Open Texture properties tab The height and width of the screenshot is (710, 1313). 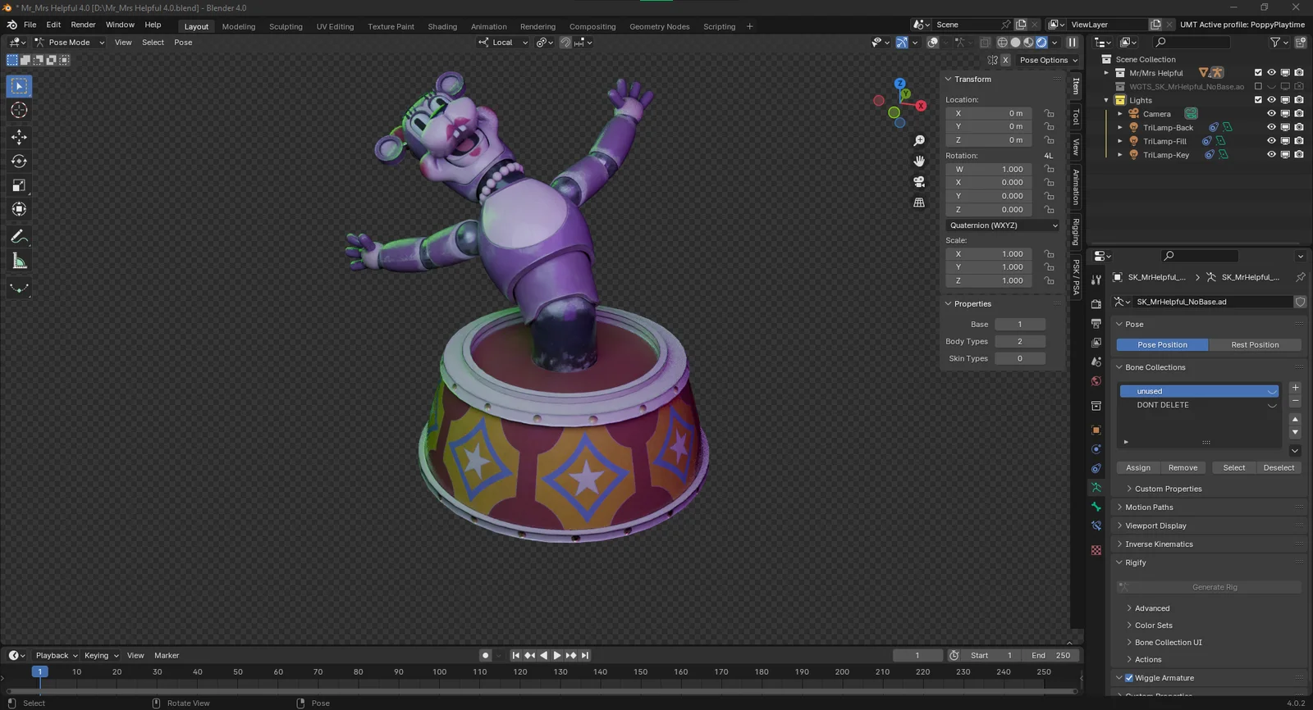coord(1096,550)
